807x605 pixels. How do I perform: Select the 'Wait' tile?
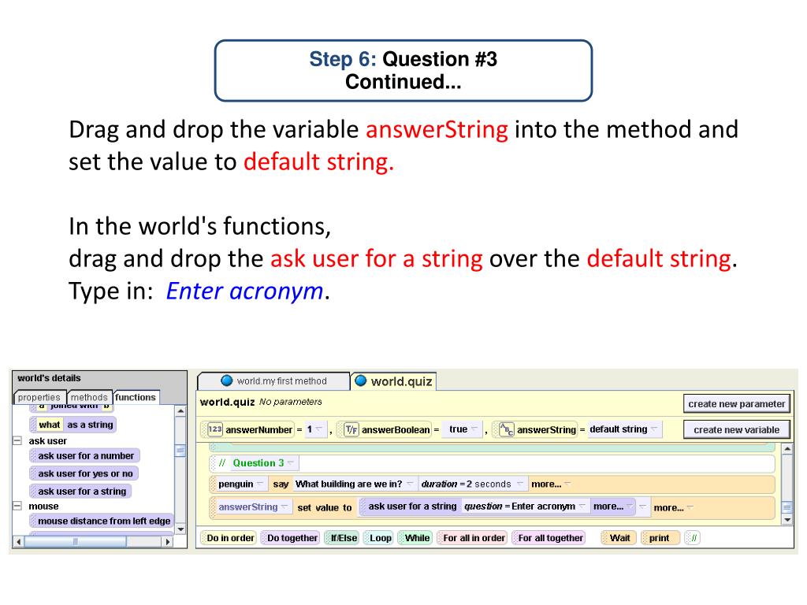[619, 537]
